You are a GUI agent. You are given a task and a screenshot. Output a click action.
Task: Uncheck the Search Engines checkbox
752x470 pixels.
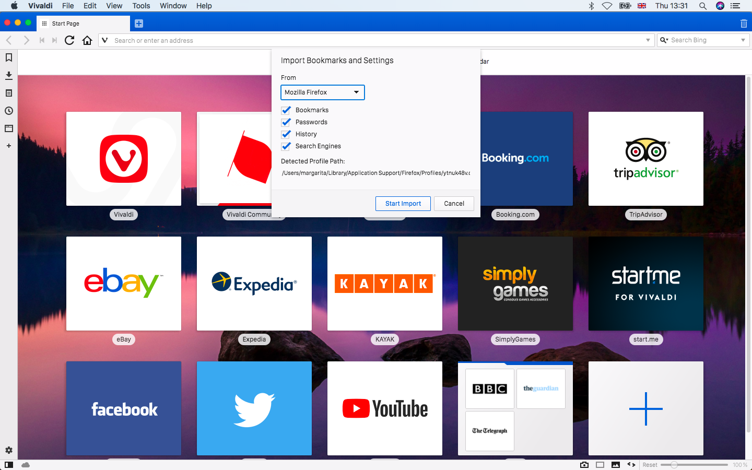[x=286, y=146]
